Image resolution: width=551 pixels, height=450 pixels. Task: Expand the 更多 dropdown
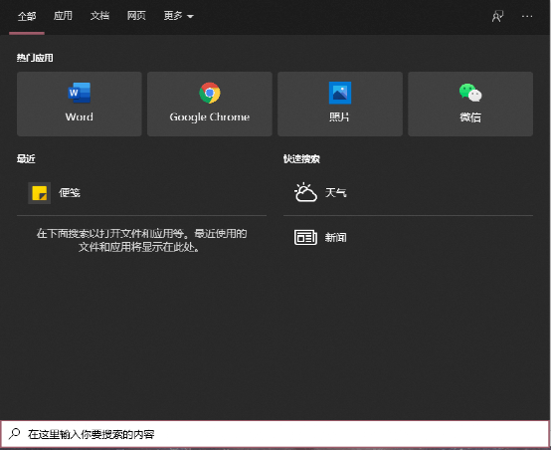click(178, 16)
